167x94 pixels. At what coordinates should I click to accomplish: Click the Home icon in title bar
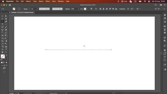point(10,5)
